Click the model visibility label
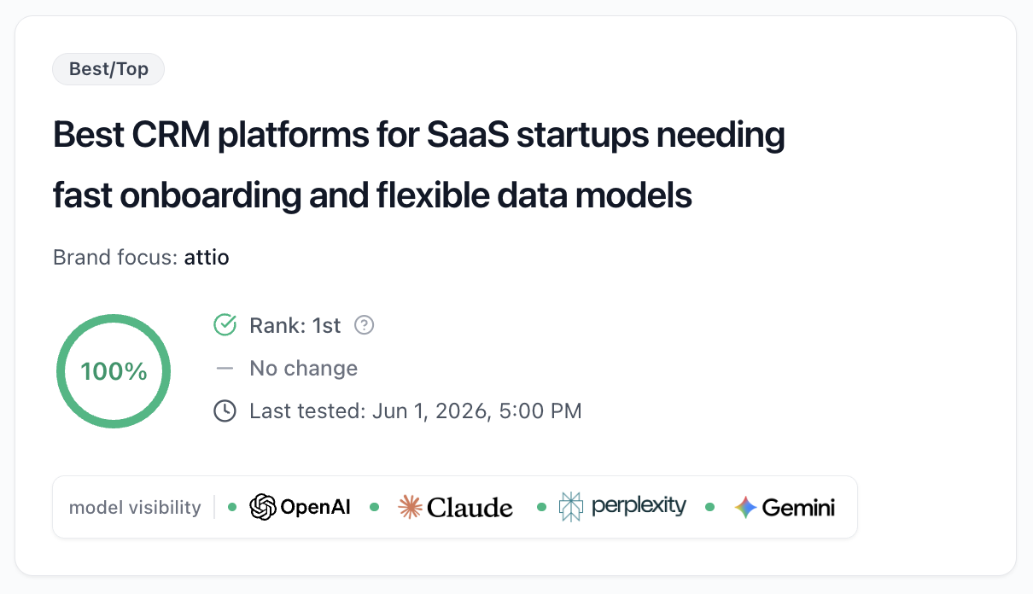1033x594 pixels. (x=135, y=507)
